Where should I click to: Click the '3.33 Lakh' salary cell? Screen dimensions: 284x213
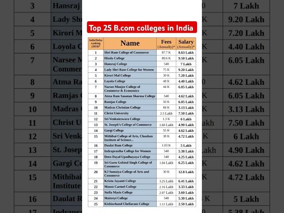[x=186, y=187]
